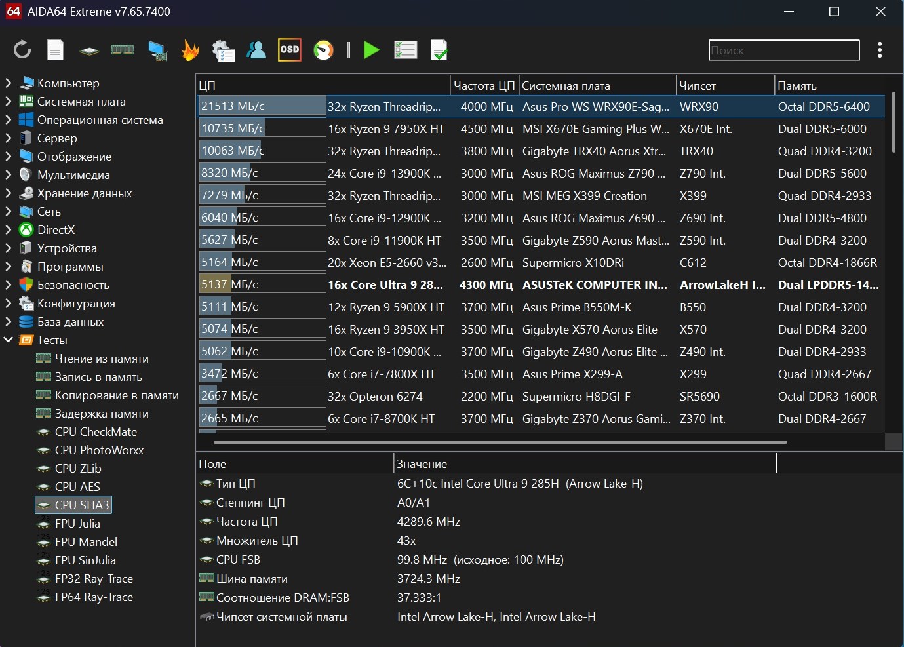Open the three-dot overflow menu
Screen dimensions: 904x647
880,50
